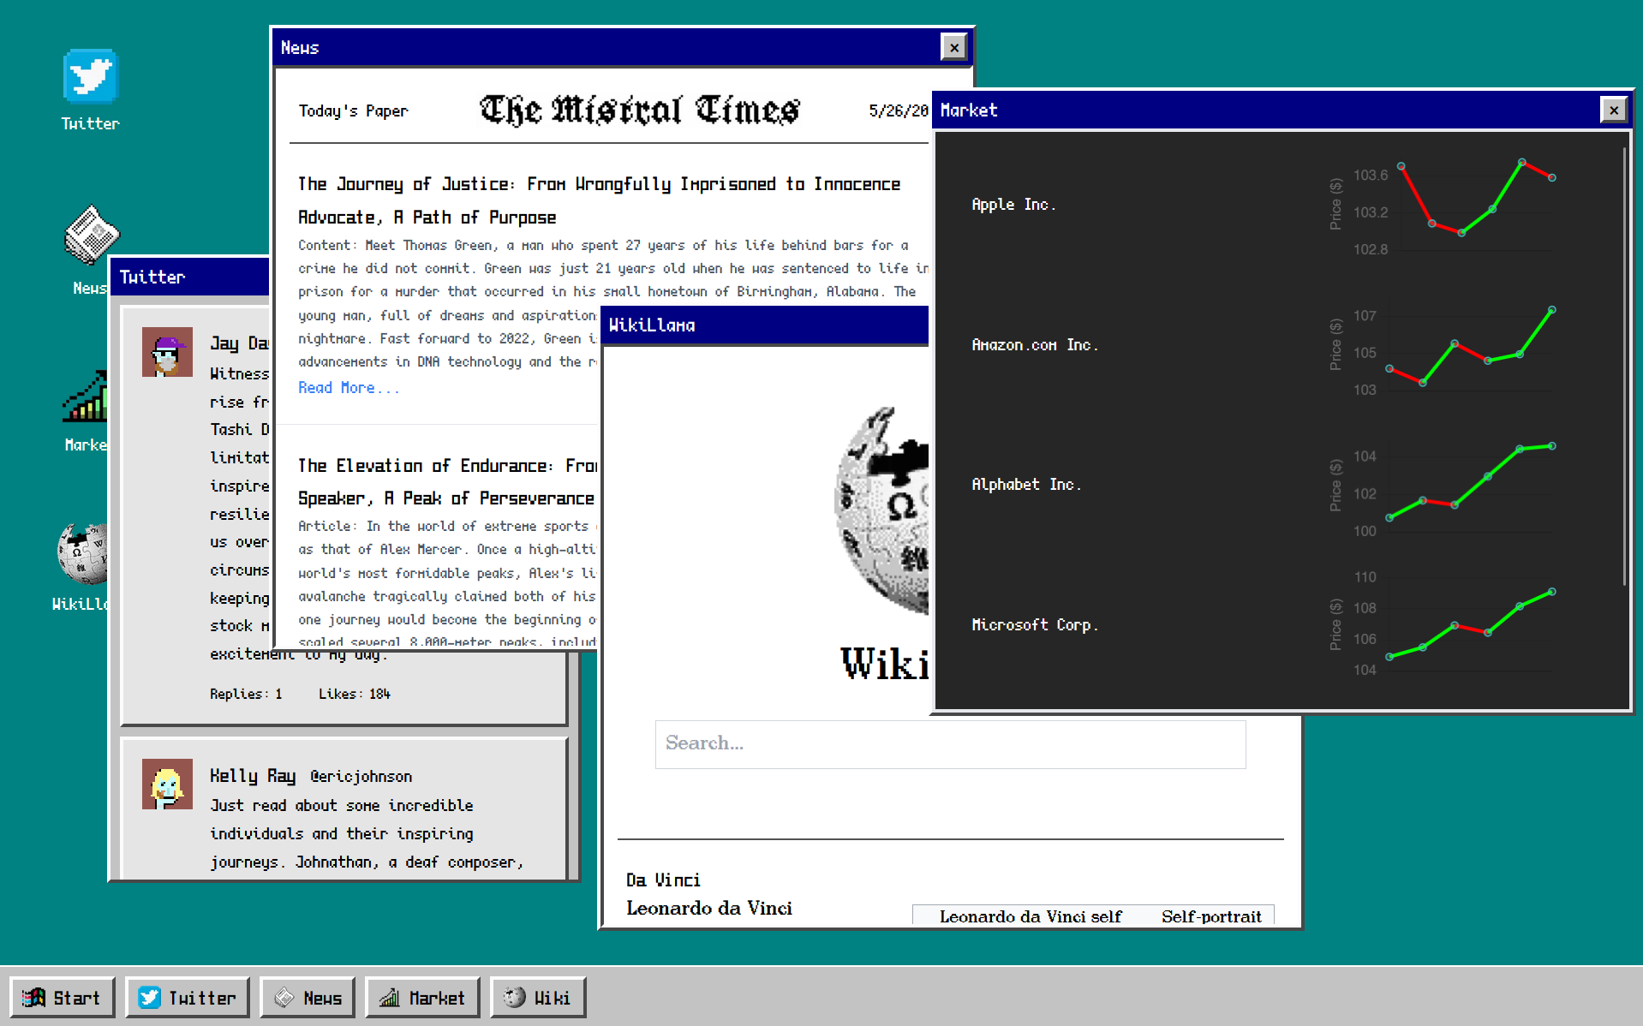The width and height of the screenshot is (1643, 1026).
Task: Close the Market window
Action: (1614, 110)
